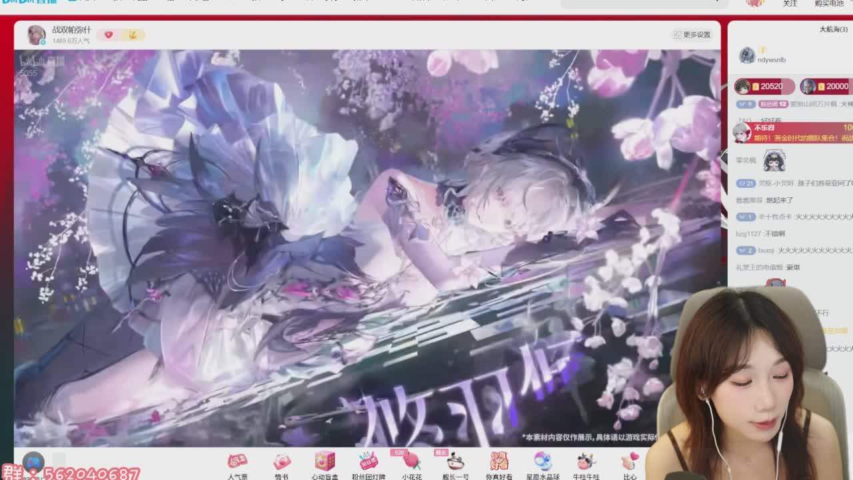The height and width of the screenshot is (480, 853).
Task: Click the 关注 follow link at top
Action: 790,3
